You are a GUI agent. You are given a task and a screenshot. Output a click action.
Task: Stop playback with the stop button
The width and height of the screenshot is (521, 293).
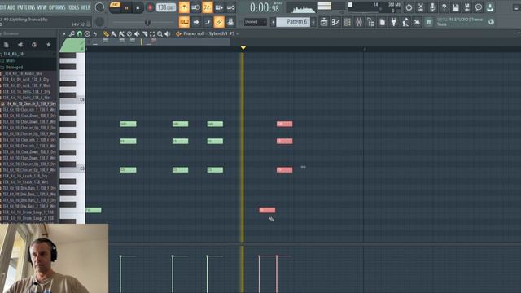point(138,7)
